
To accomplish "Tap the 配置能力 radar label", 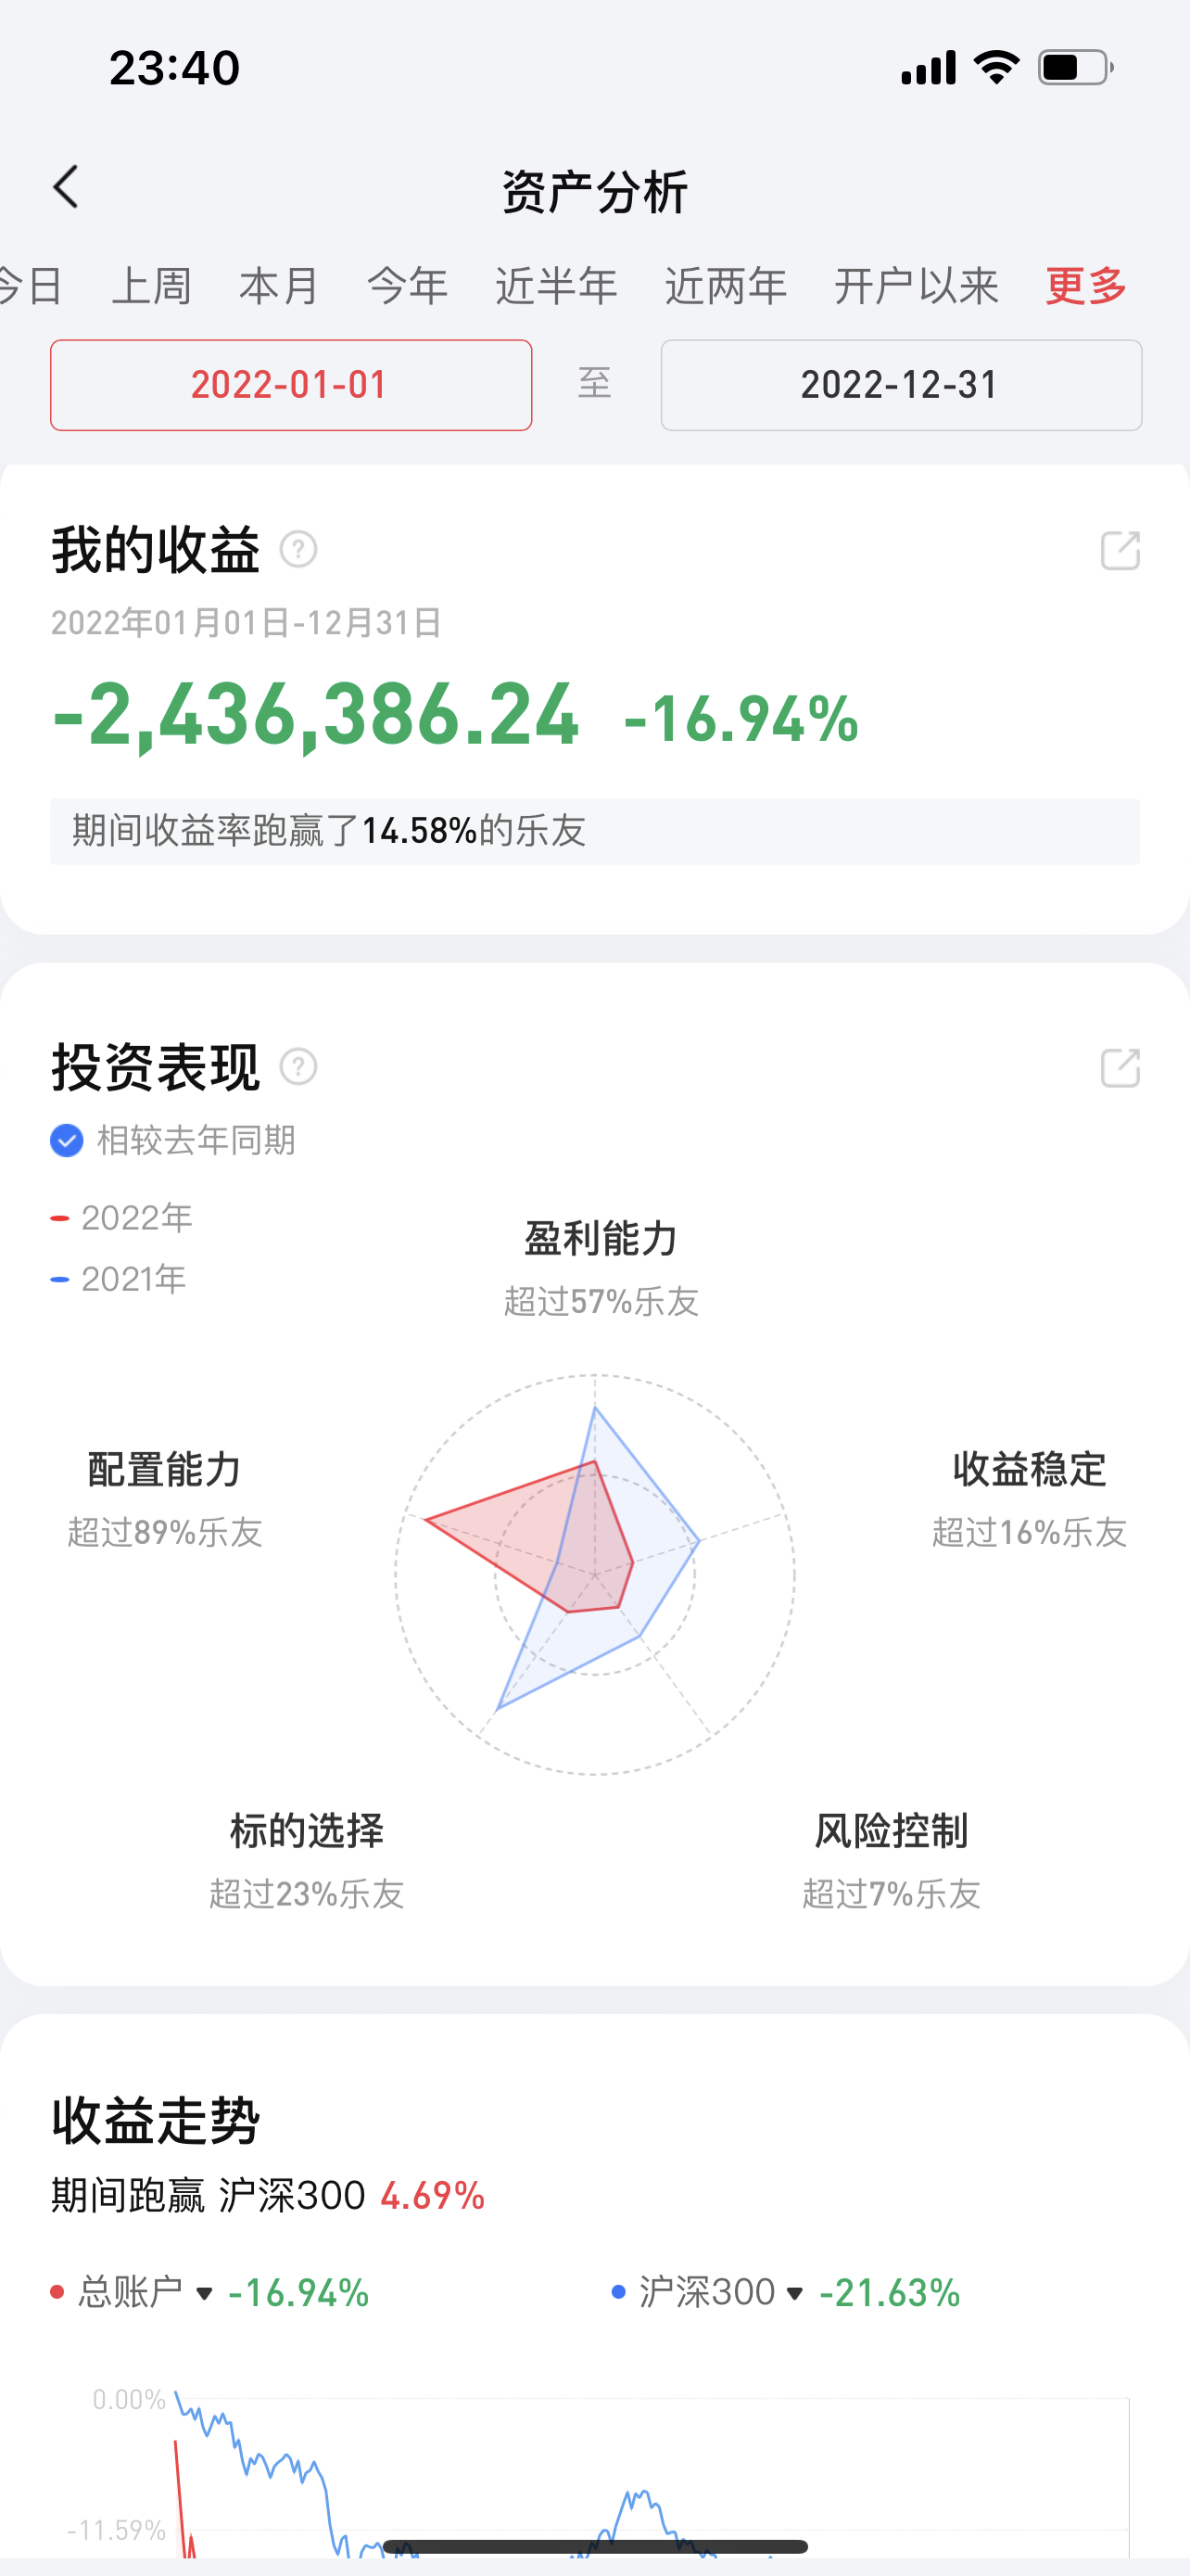I will [165, 1470].
